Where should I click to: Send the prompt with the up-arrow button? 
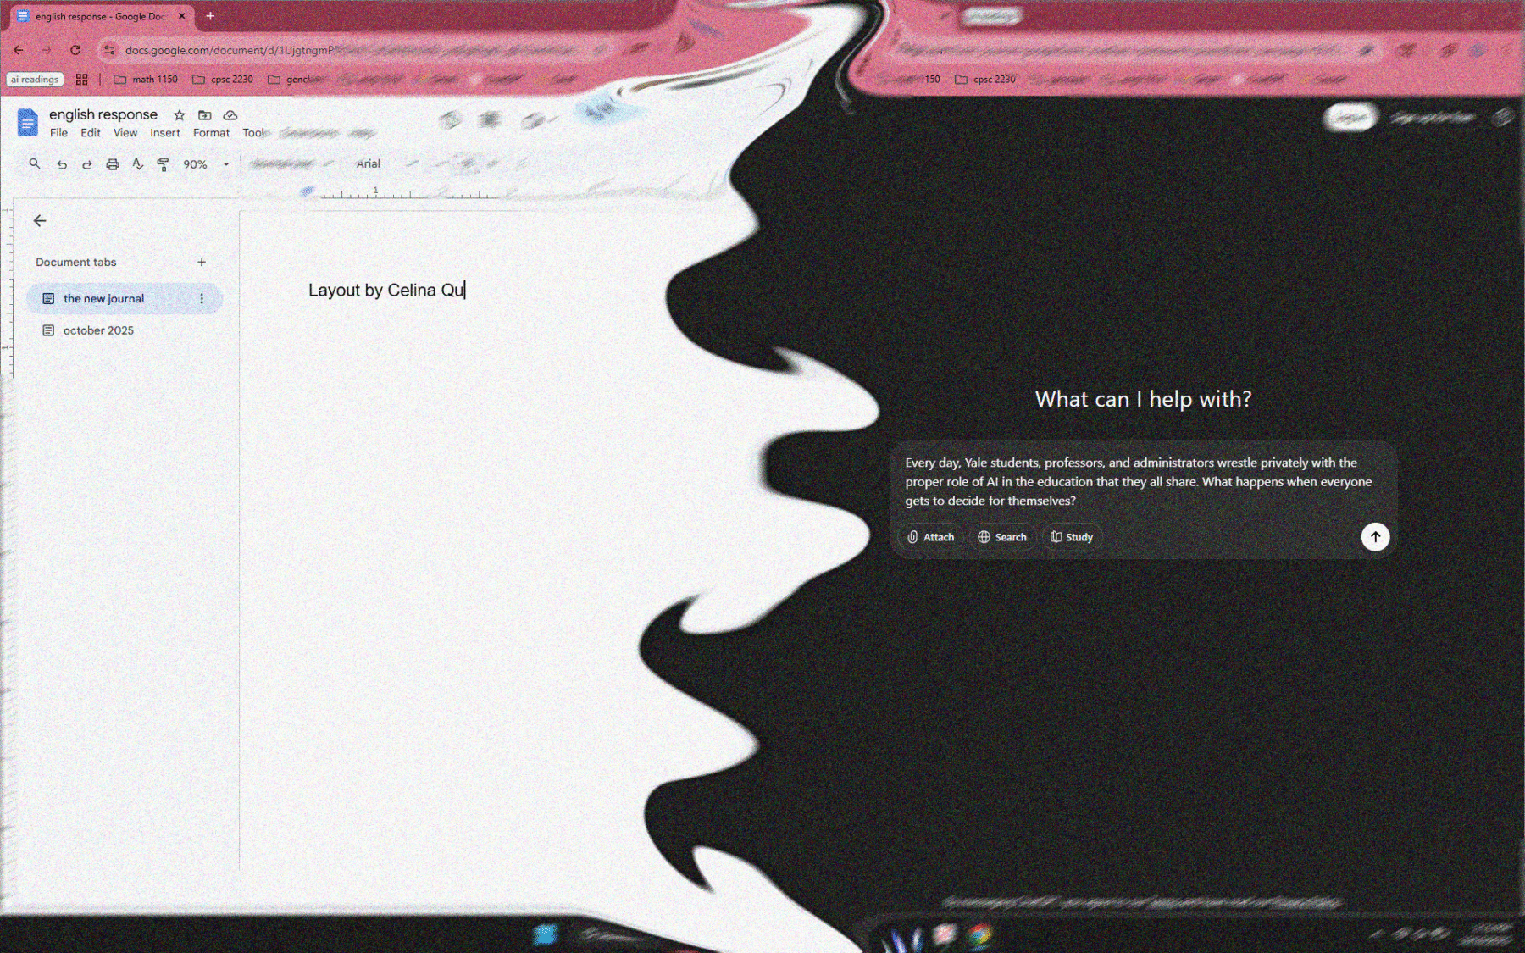pyautogui.click(x=1374, y=537)
